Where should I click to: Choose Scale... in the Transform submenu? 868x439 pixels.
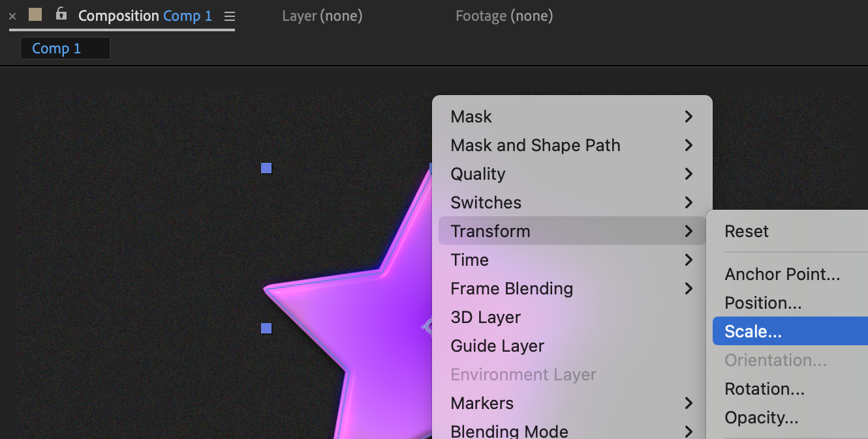(753, 332)
